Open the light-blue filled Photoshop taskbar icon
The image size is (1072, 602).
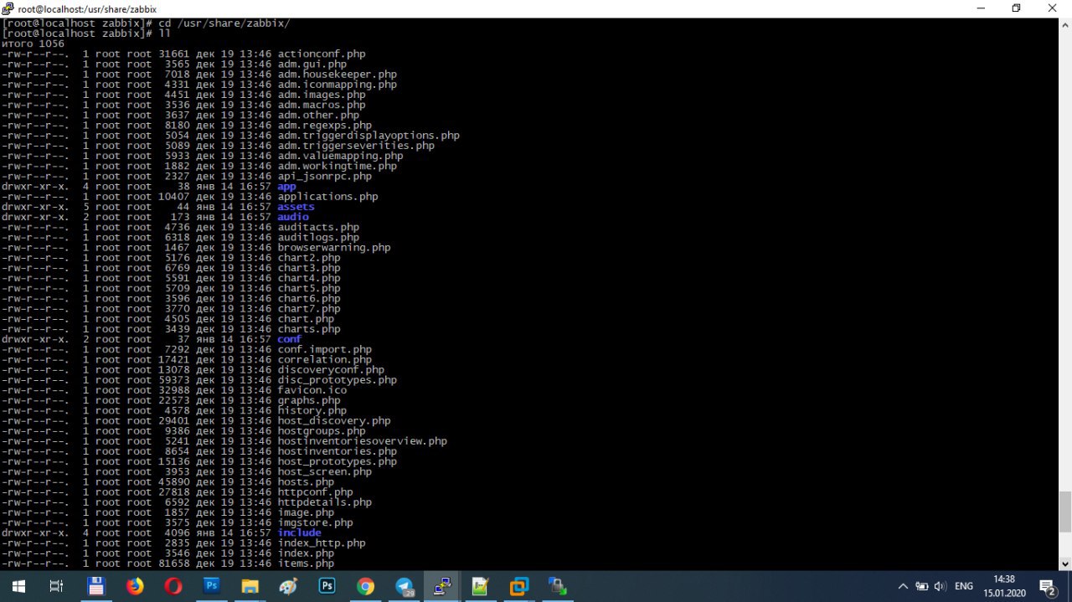(212, 586)
